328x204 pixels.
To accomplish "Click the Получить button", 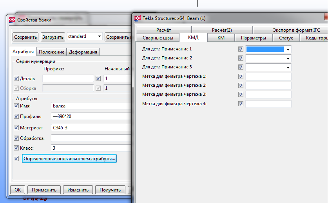I will tap(110, 190).
